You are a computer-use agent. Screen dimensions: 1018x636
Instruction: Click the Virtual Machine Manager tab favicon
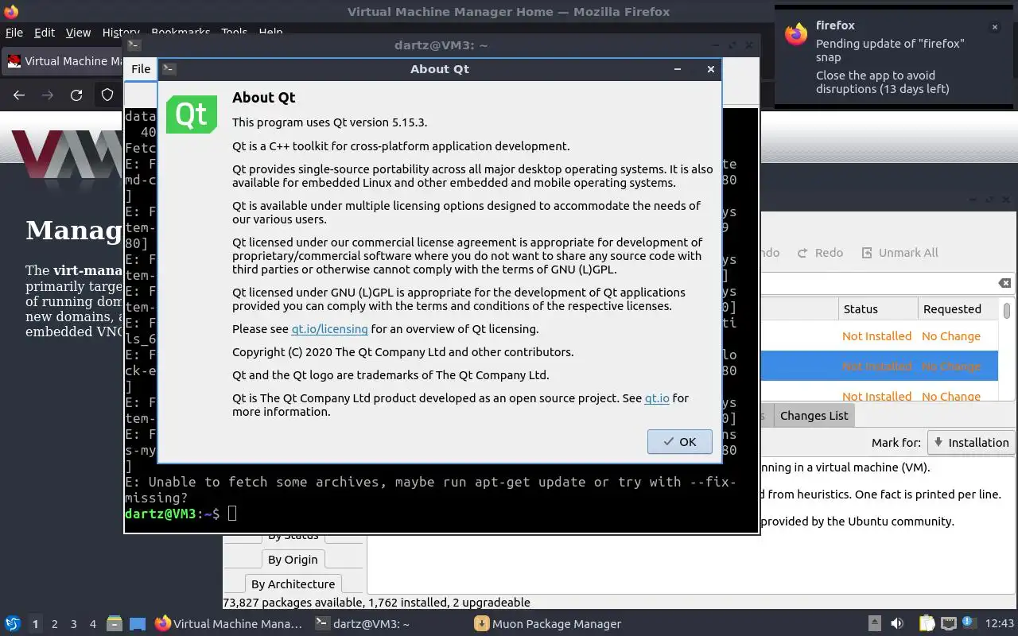click(x=14, y=61)
